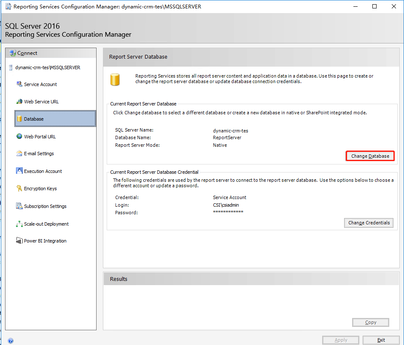The height and width of the screenshot is (345, 404).
Task: Click the Current Report Server Database Credential group label
Action: point(154,172)
